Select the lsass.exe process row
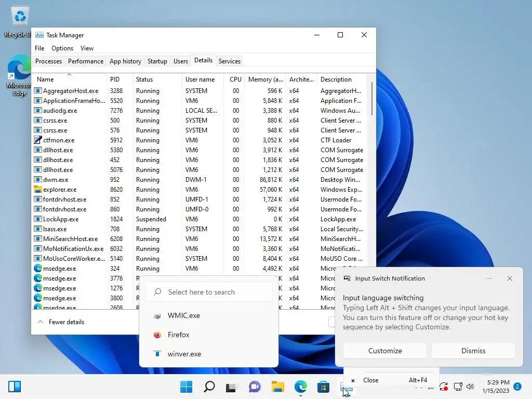Screen dimensions: 532x399 [200, 229]
